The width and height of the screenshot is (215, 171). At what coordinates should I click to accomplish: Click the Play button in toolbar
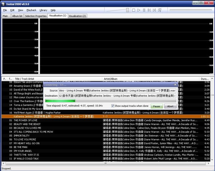139,10
